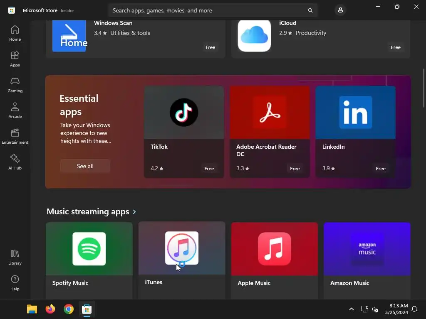This screenshot has width=426, height=319.
Task: Launch File Explorer from the taskbar
Action: tap(32, 309)
